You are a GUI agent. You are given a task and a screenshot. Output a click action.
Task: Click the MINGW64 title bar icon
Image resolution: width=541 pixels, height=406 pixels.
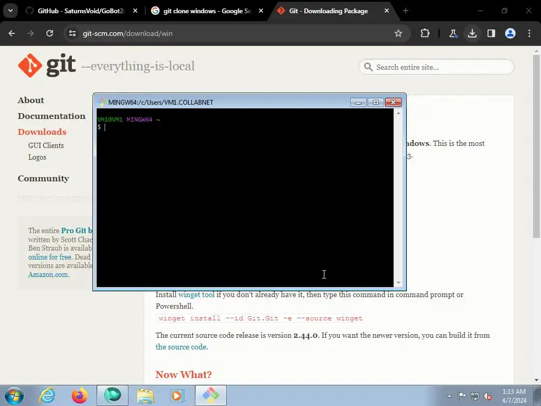coord(102,102)
